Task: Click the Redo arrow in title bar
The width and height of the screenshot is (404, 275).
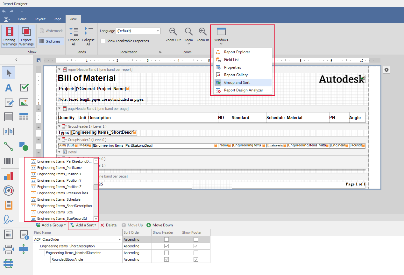Action: pyautogui.click(x=11, y=11)
